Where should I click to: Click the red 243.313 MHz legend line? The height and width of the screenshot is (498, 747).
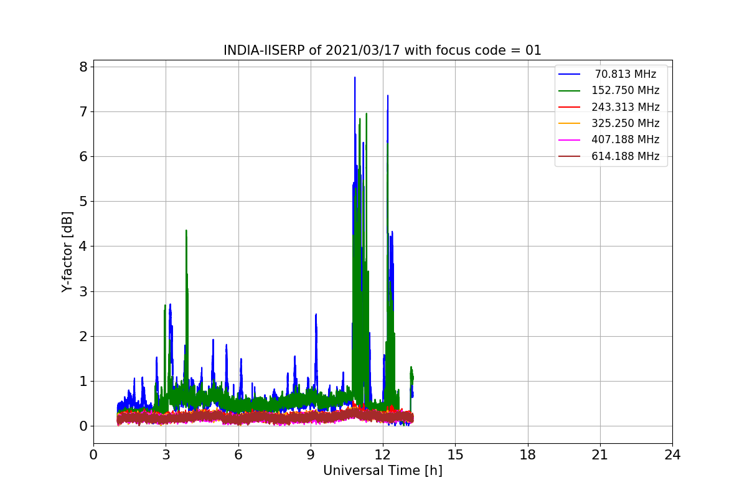point(569,107)
